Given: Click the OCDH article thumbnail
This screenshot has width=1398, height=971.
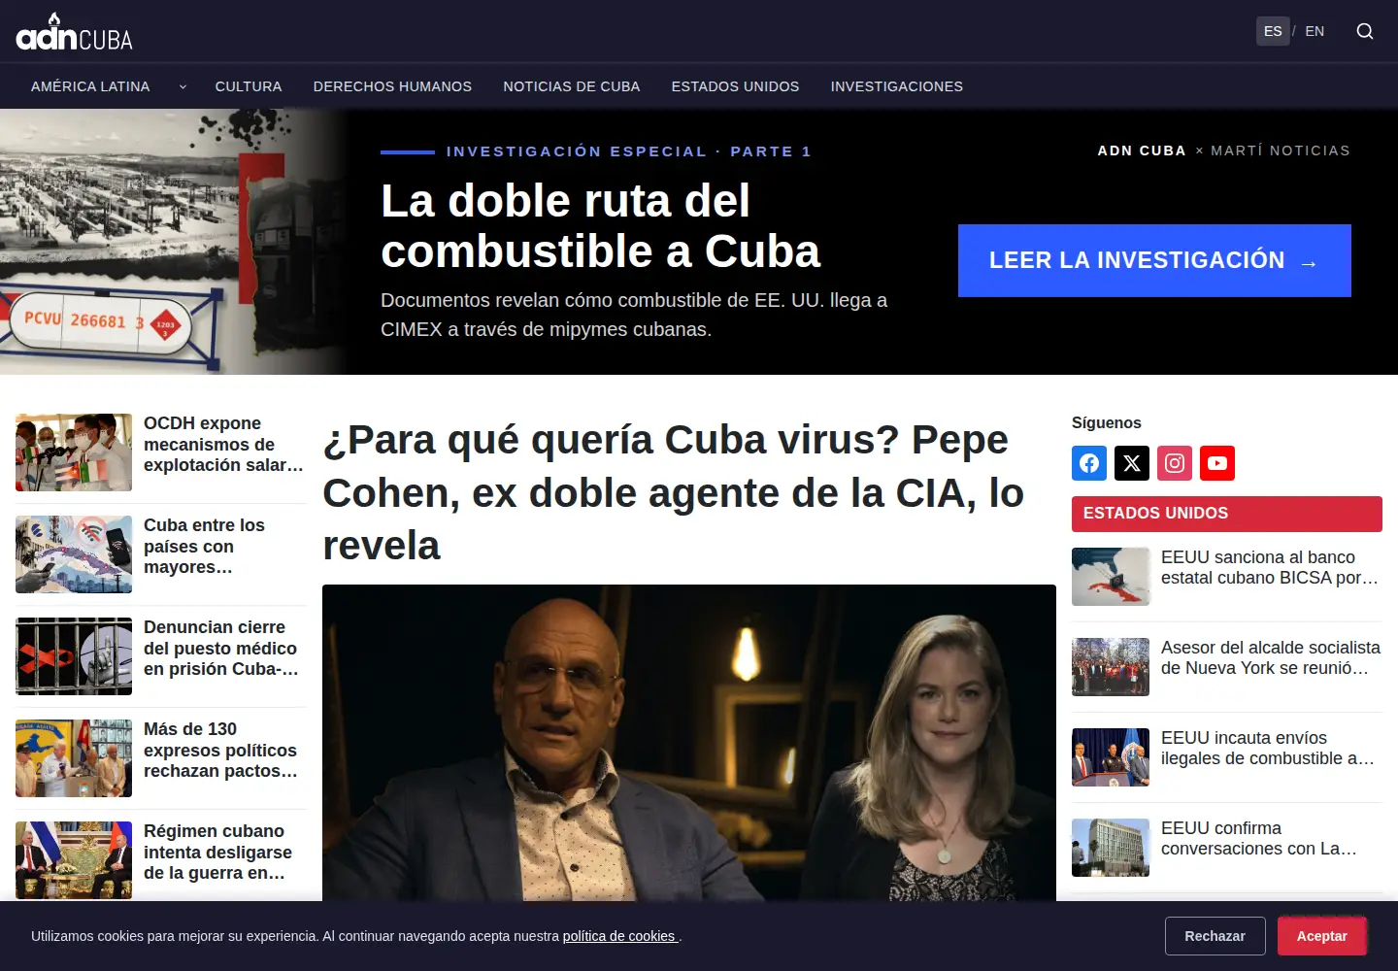Looking at the screenshot, I should (74, 452).
